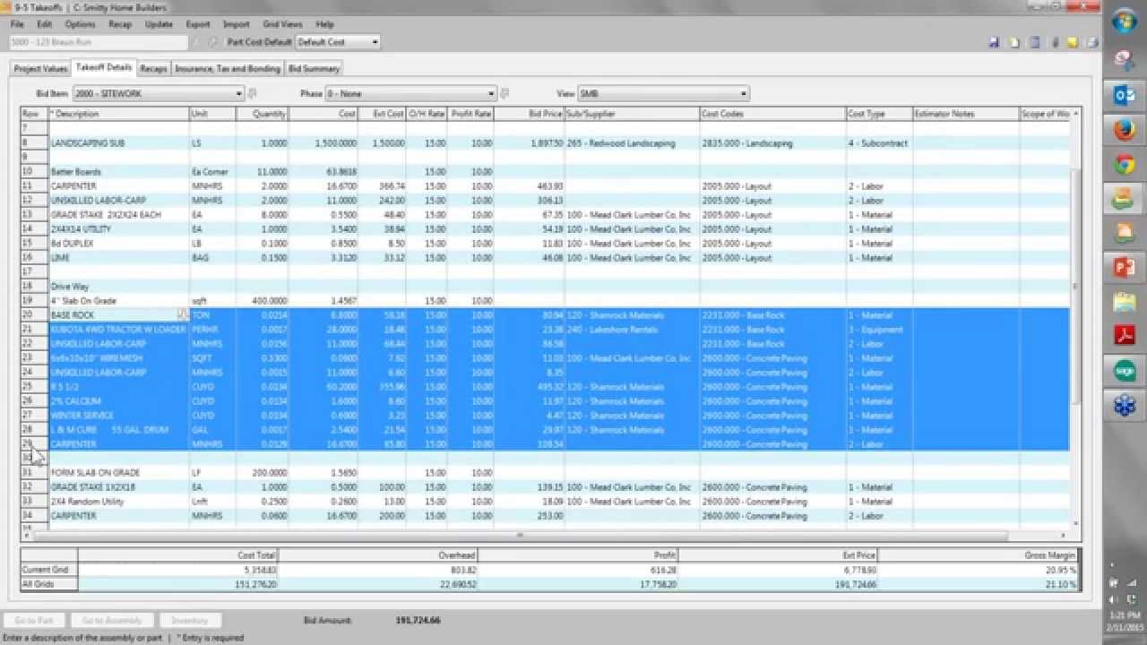Click the Estimator Notes column header
The width and height of the screenshot is (1147, 645).
pyautogui.click(x=966, y=114)
